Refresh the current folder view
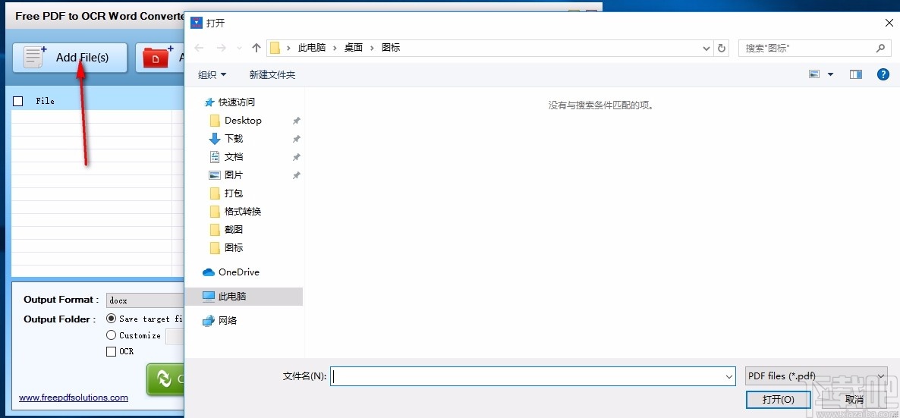 (722, 49)
